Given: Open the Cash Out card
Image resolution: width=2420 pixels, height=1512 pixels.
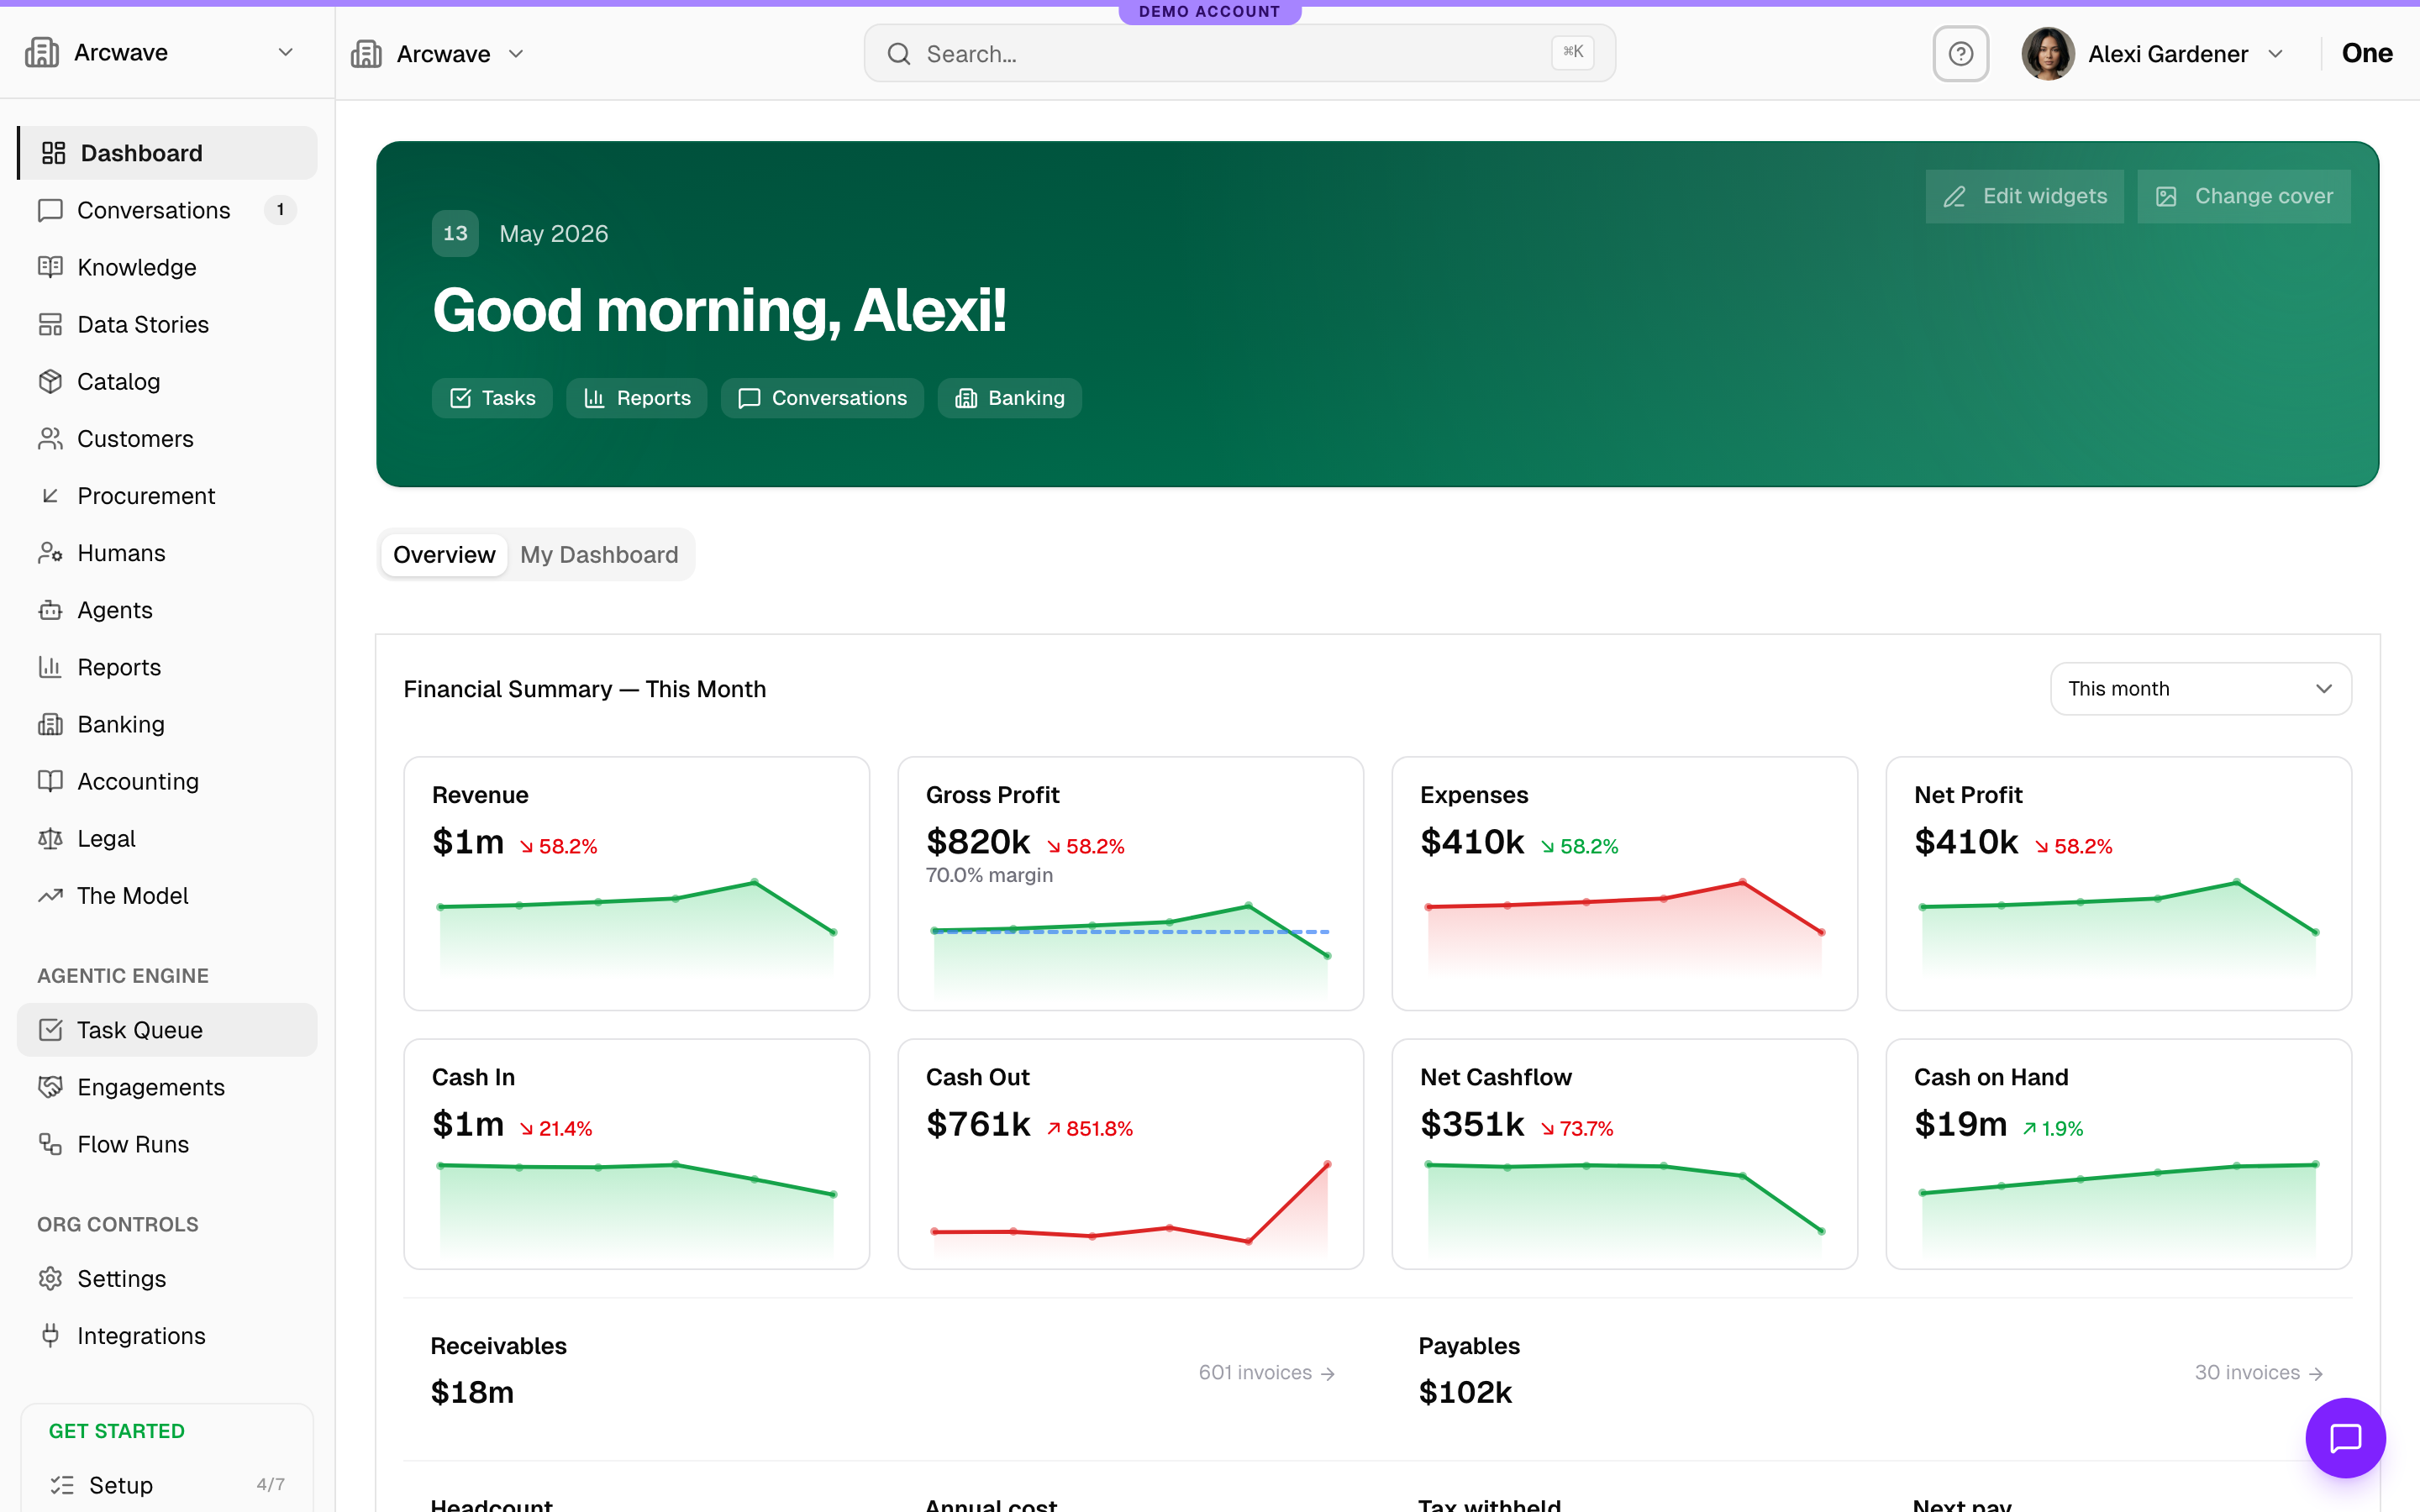Looking at the screenshot, I should coord(1130,1154).
